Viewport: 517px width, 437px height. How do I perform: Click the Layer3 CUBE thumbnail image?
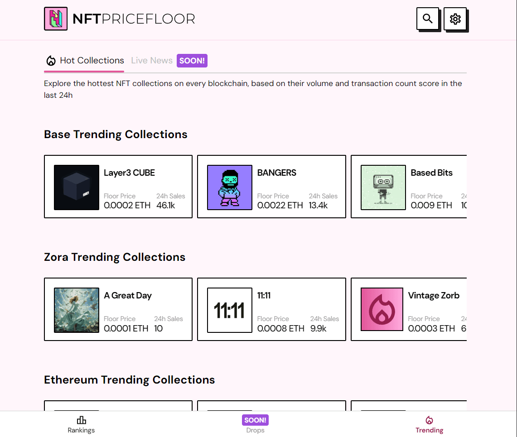click(77, 187)
